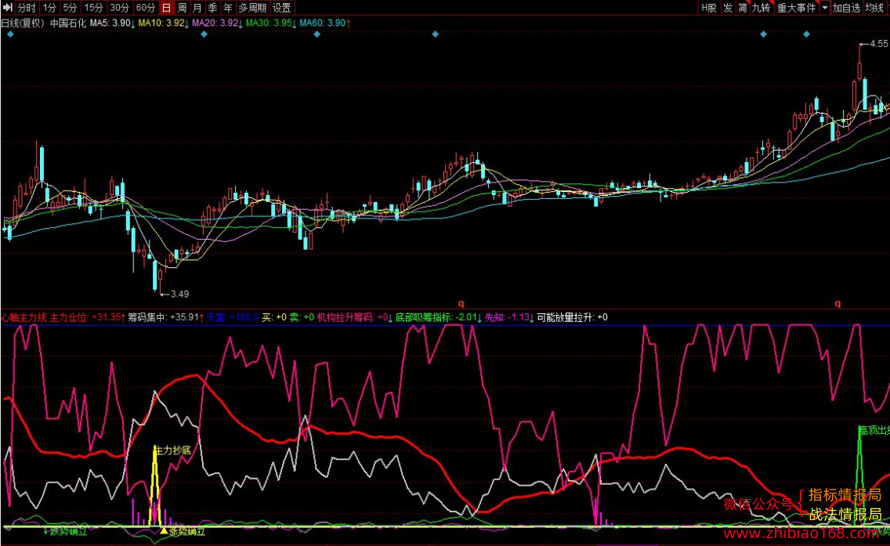Select the 5分 period tab
890x546 pixels.
pyautogui.click(x=70, y=7)
